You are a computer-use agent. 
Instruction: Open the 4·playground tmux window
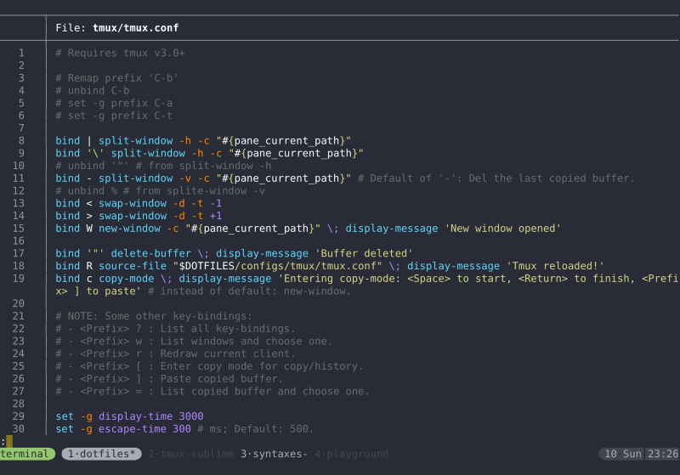coord(351,454)
